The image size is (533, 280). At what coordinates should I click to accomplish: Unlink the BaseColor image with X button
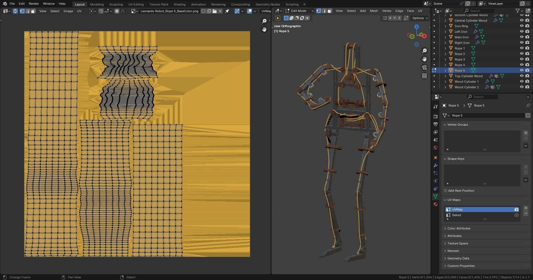pos(220,11)
